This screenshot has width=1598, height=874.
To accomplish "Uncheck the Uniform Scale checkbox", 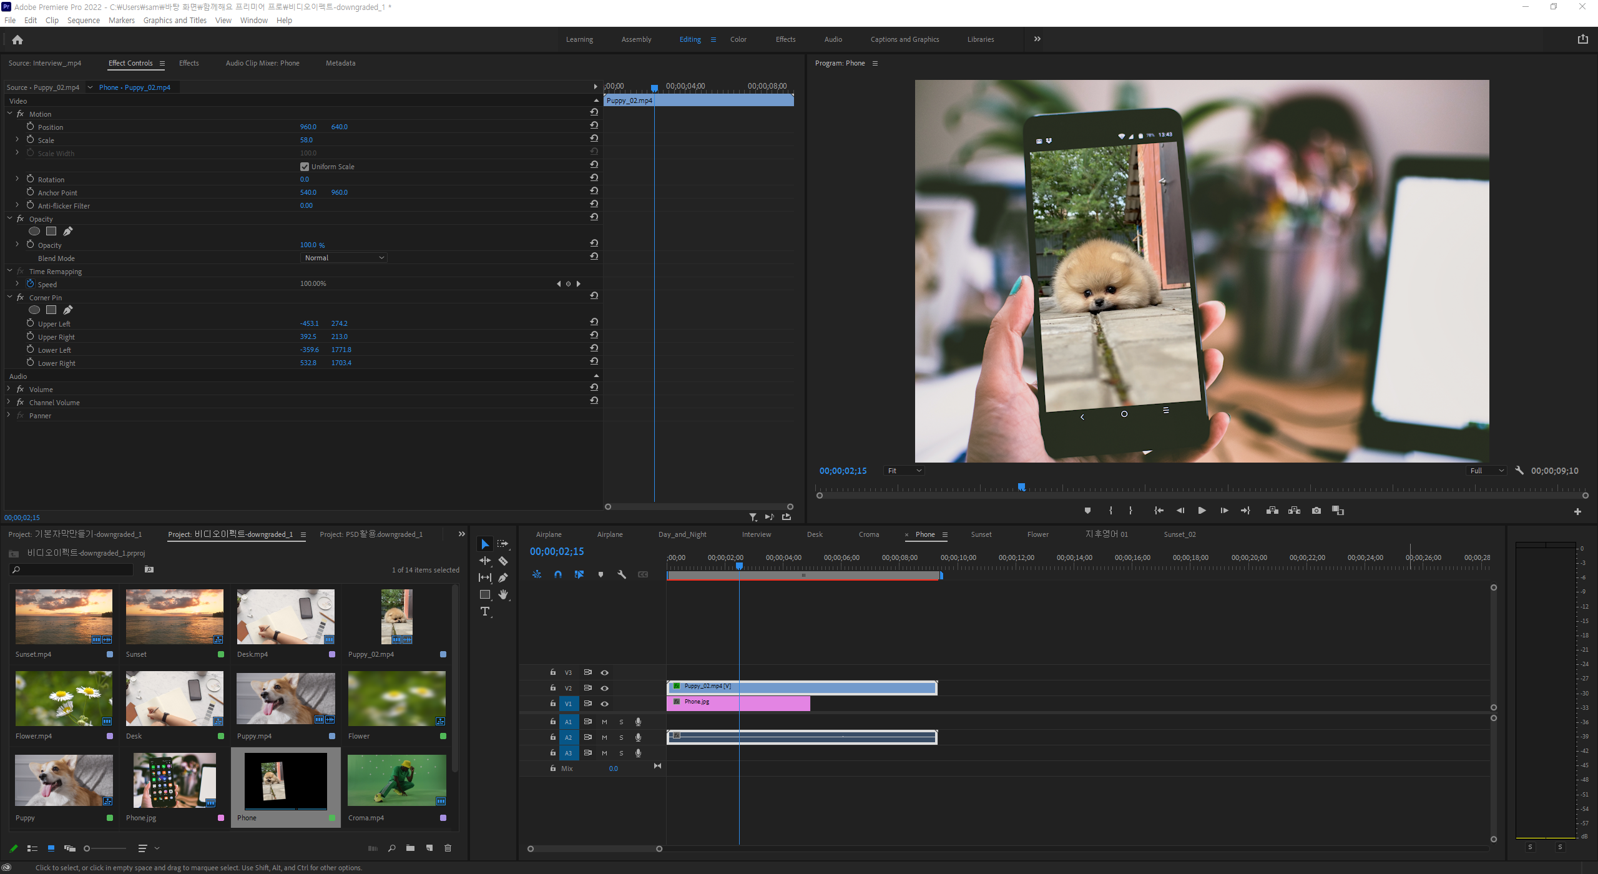I will 305,167.
